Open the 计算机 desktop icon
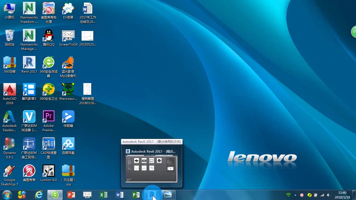Viewport: 356px width, 200px height. (x=10, y=11)
